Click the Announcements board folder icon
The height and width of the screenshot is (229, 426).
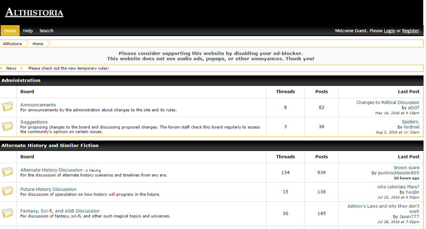7,107
